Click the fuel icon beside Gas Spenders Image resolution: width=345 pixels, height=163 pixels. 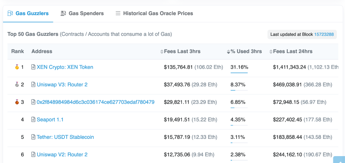point(63,13)
